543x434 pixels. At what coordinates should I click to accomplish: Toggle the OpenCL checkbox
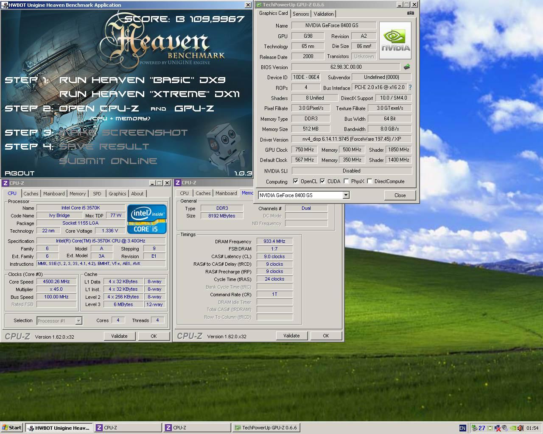tap(296, 181)
